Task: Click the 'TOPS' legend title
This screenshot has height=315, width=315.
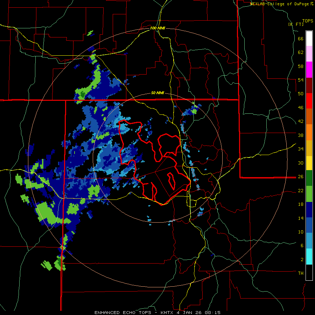Action: (308, 21)
